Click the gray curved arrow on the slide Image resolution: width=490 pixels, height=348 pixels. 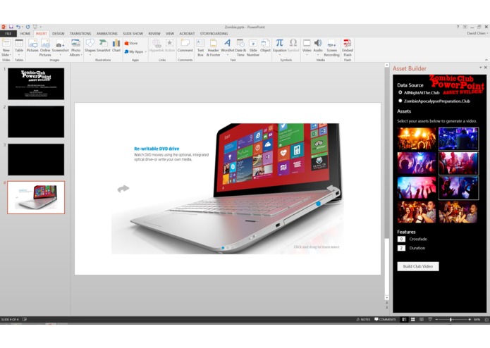coord(123,189)
